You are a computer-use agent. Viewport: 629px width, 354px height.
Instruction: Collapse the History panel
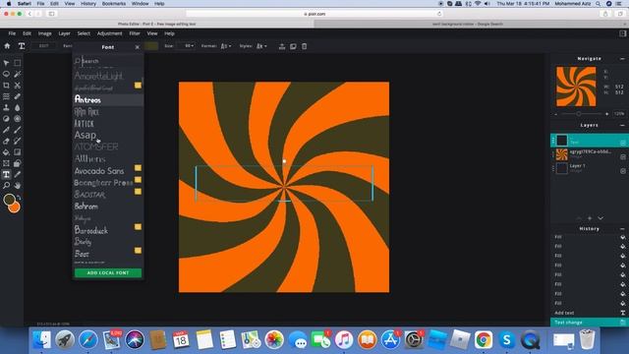pyautogui.click(x=622, y=229)
